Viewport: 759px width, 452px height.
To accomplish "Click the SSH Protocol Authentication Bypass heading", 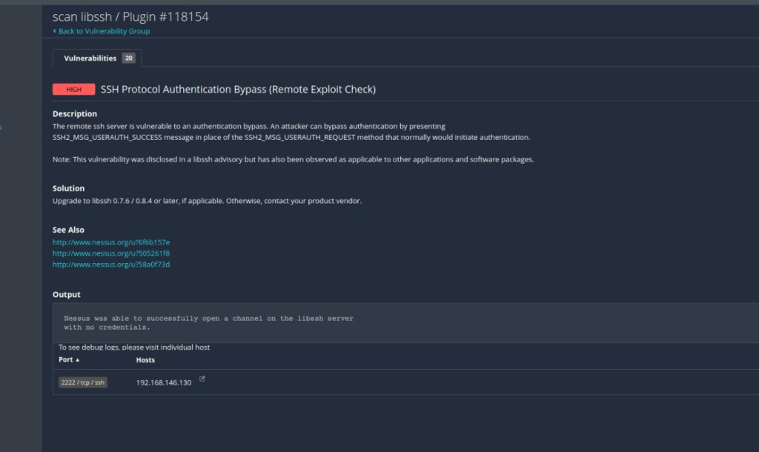I will [238, 90].
